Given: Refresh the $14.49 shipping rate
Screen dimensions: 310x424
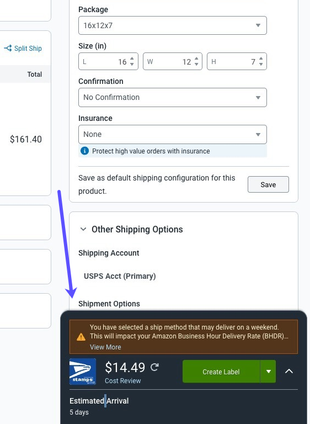Looking at the screenshot, I should 154,367.
